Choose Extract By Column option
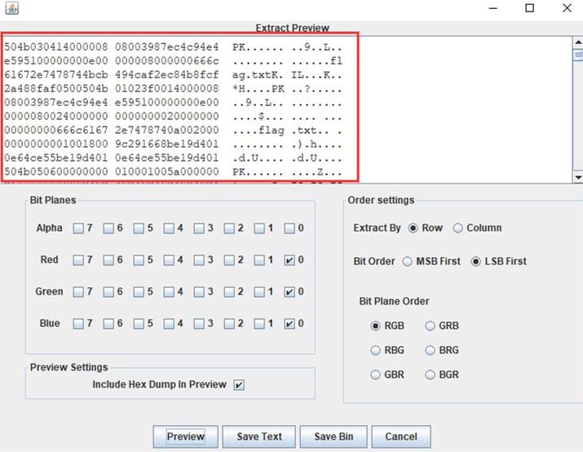 click(x=457, y=228)
